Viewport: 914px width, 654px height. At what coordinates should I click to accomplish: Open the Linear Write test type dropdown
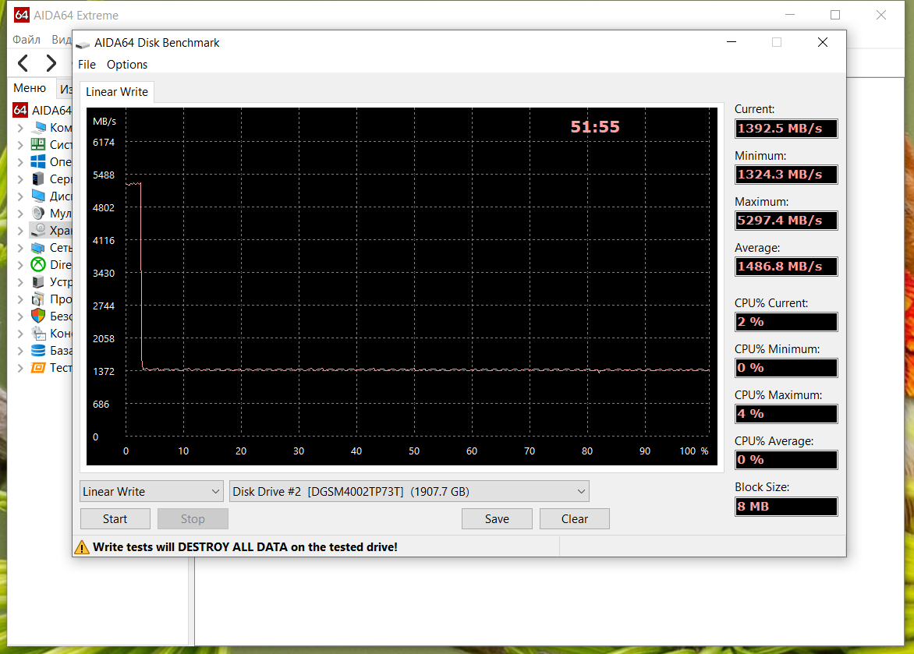[151, 491]
